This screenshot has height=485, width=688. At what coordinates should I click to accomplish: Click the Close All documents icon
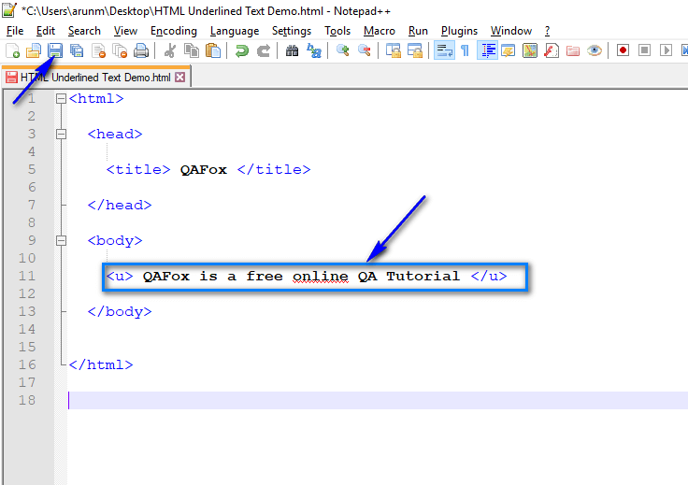click(x=120, y=50)
